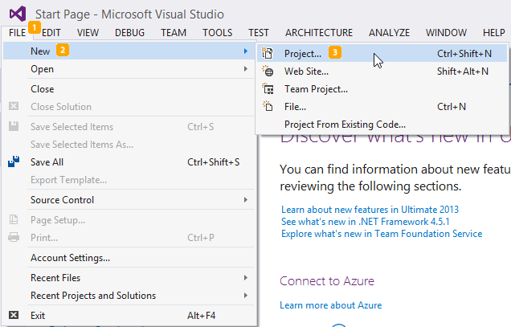511x327 pixels.
Task: Open the DEBUG menu
Action: (130, 33)
